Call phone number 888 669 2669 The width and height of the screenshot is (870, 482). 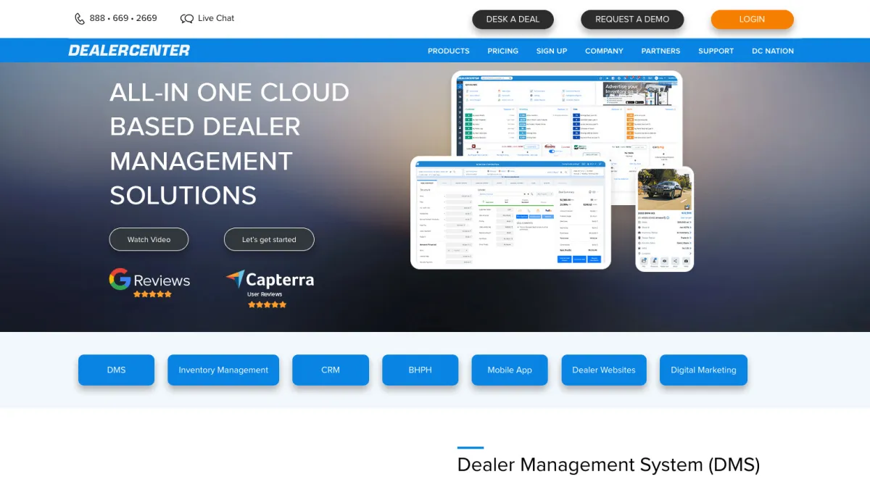pyautogui.click(x=123, y=18)
